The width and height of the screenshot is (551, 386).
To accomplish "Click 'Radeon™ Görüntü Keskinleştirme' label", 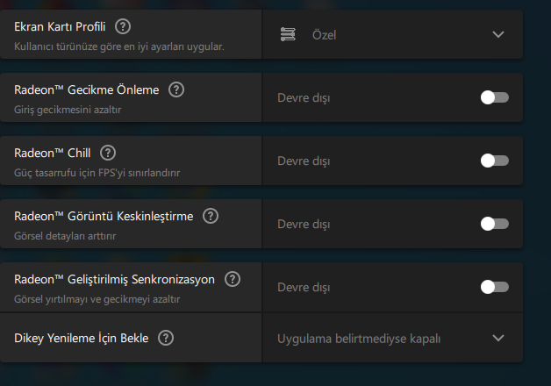I will click(104, 217).
